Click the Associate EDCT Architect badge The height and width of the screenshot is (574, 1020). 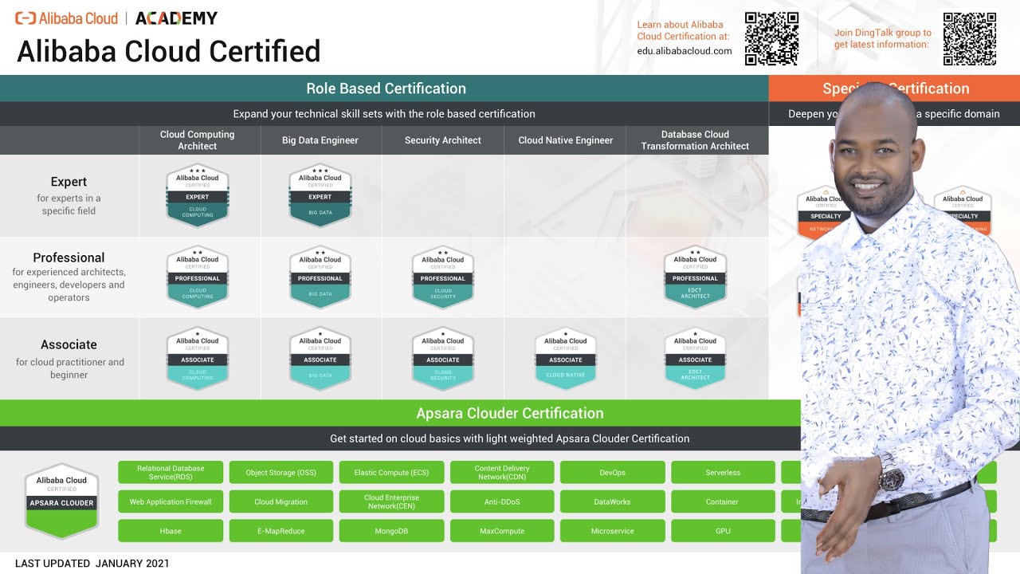point(695,358)
